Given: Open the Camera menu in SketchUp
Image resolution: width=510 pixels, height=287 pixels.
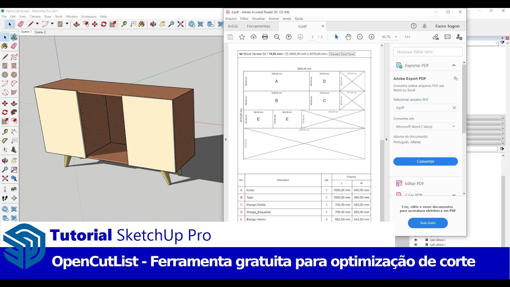Looking at the screenshot, I should tap(35, 17).
